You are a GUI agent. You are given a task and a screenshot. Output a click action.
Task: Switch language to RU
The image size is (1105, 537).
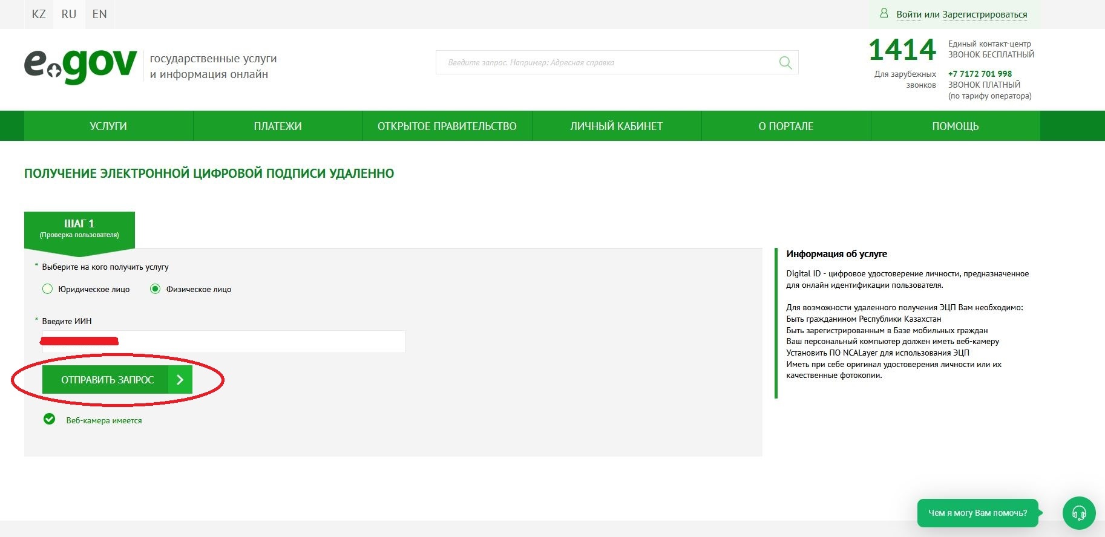[69, 14]
